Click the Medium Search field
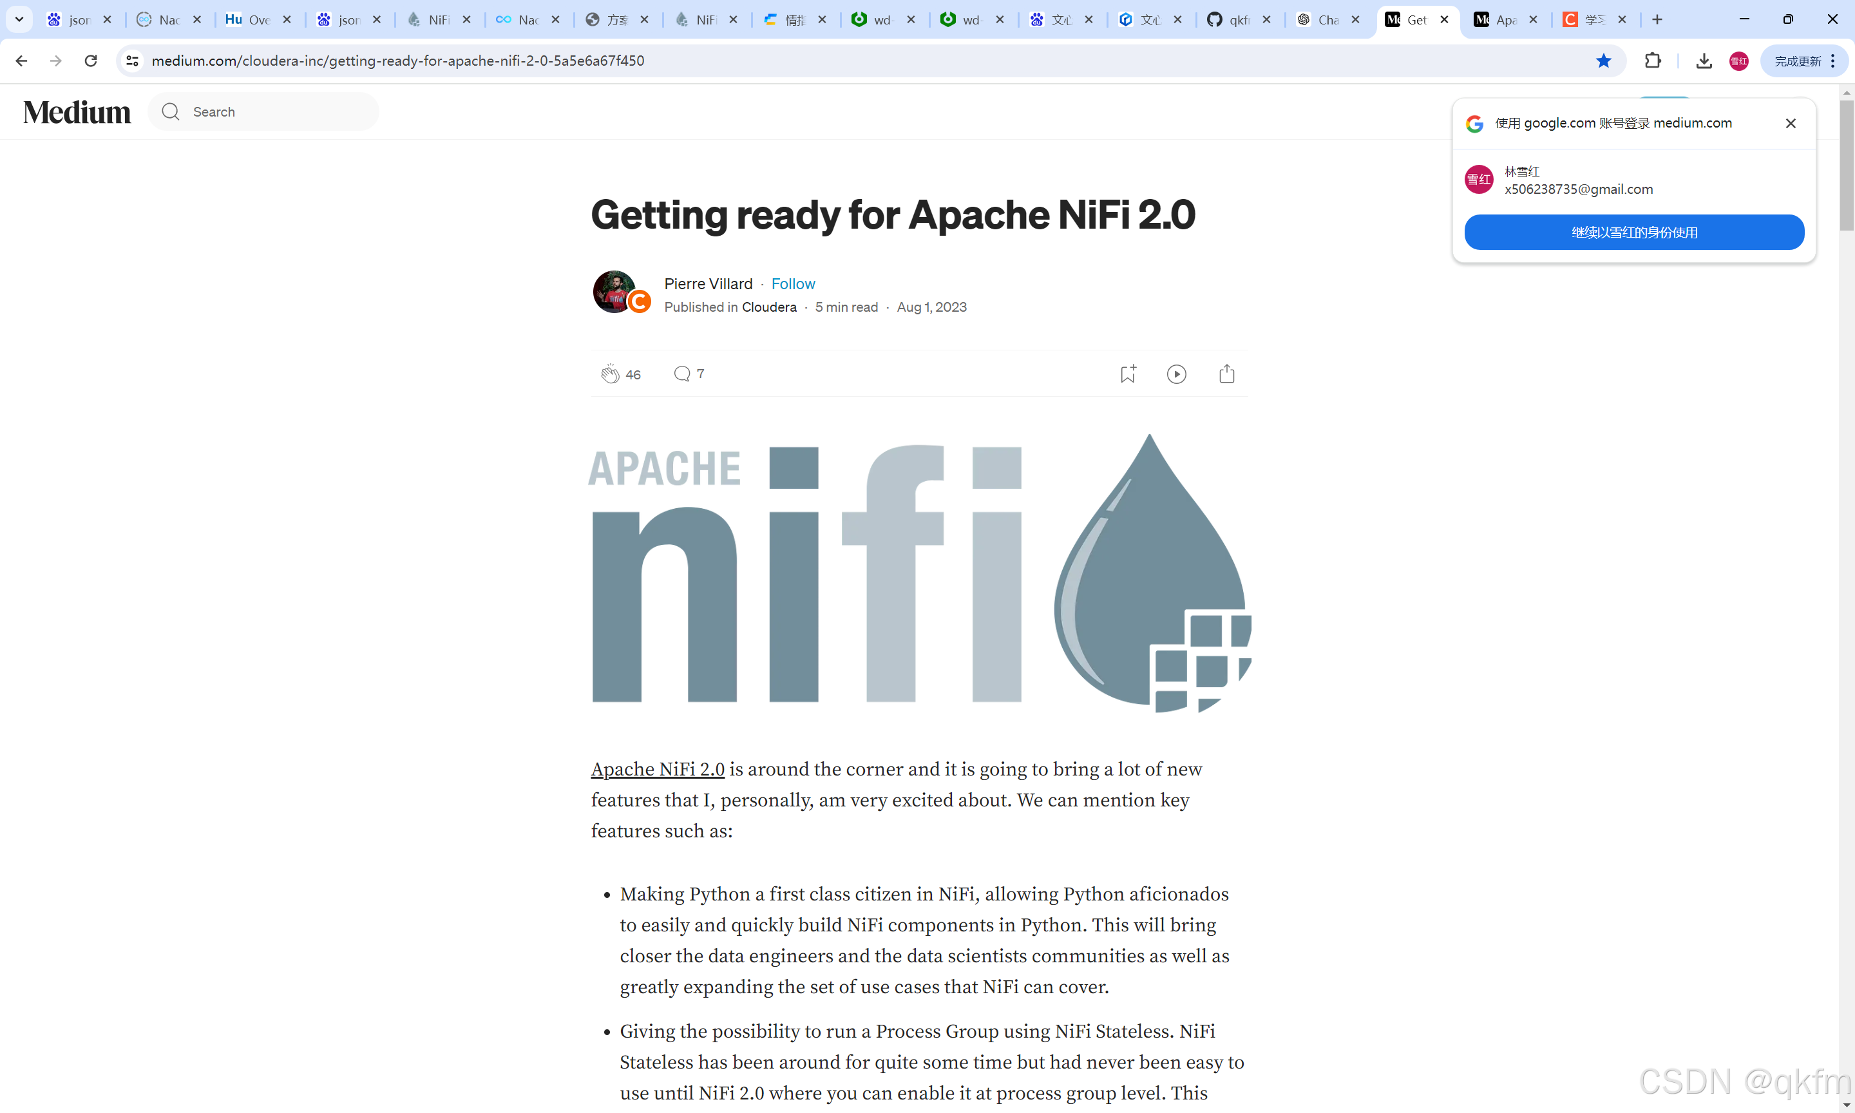 278,111
